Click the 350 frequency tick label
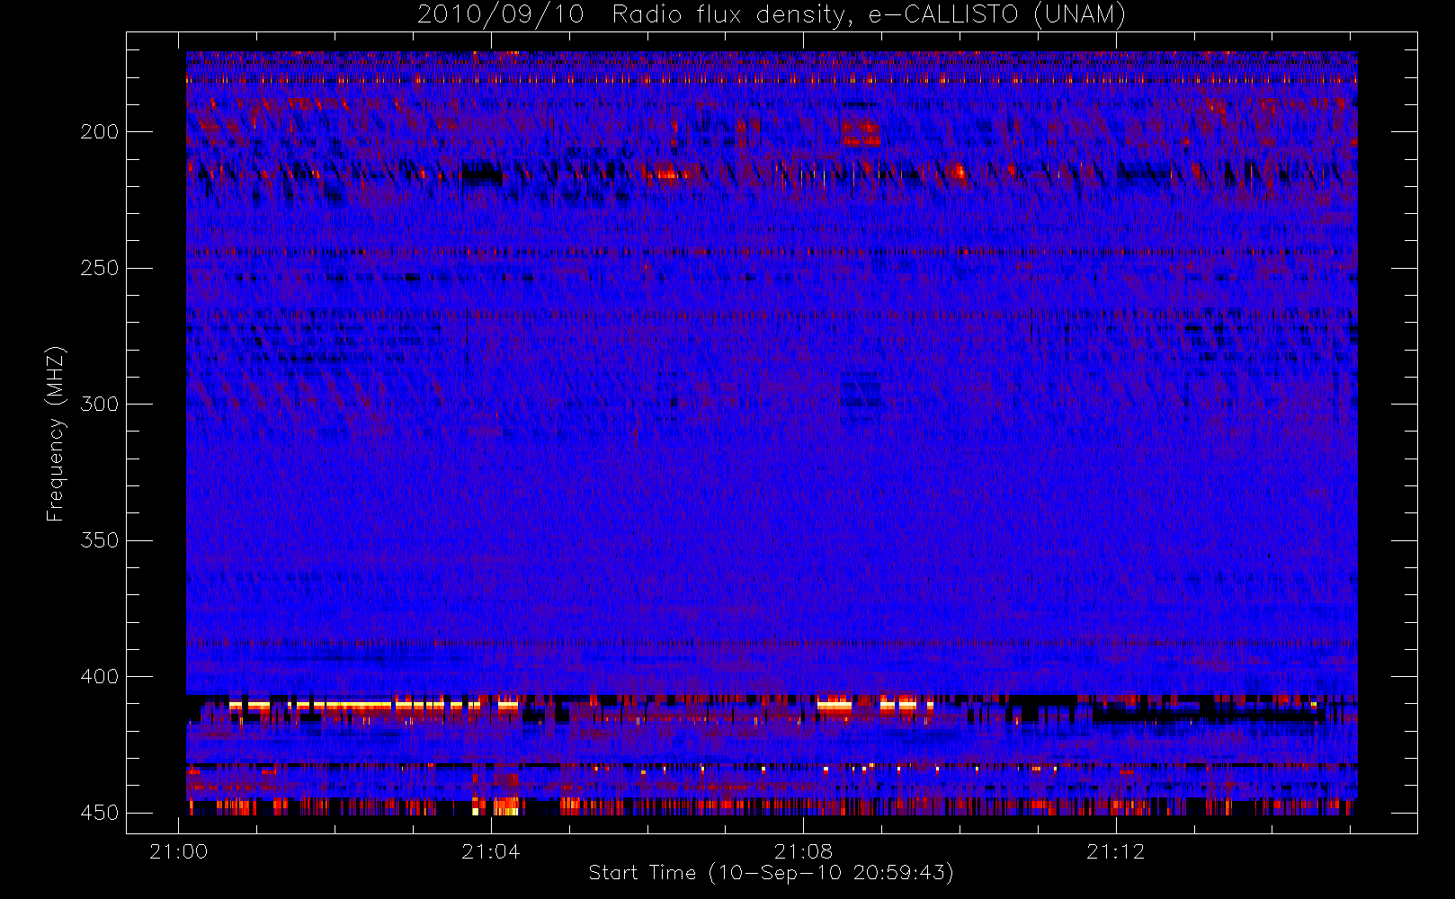Image resolution: width=1455 pixels, height=899 pixels. pyautogui.click(x=99, y=540)
